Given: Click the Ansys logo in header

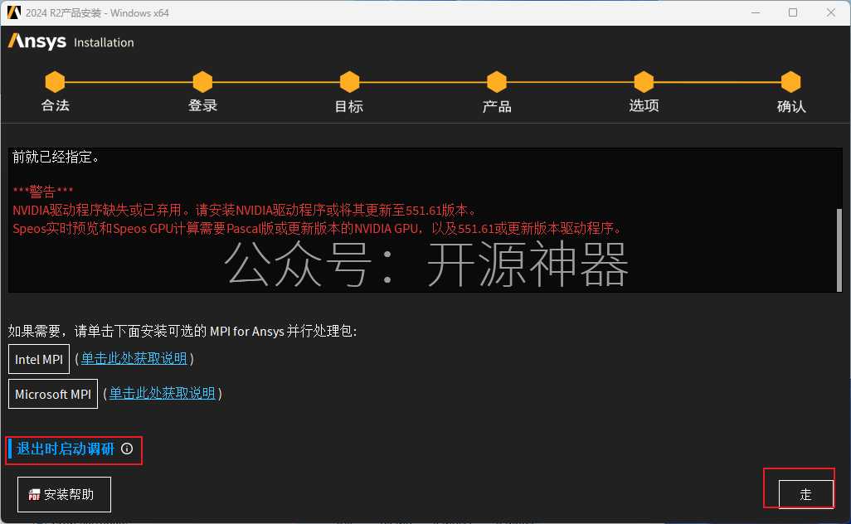Looking at the screenshot, I should [36, 41].
